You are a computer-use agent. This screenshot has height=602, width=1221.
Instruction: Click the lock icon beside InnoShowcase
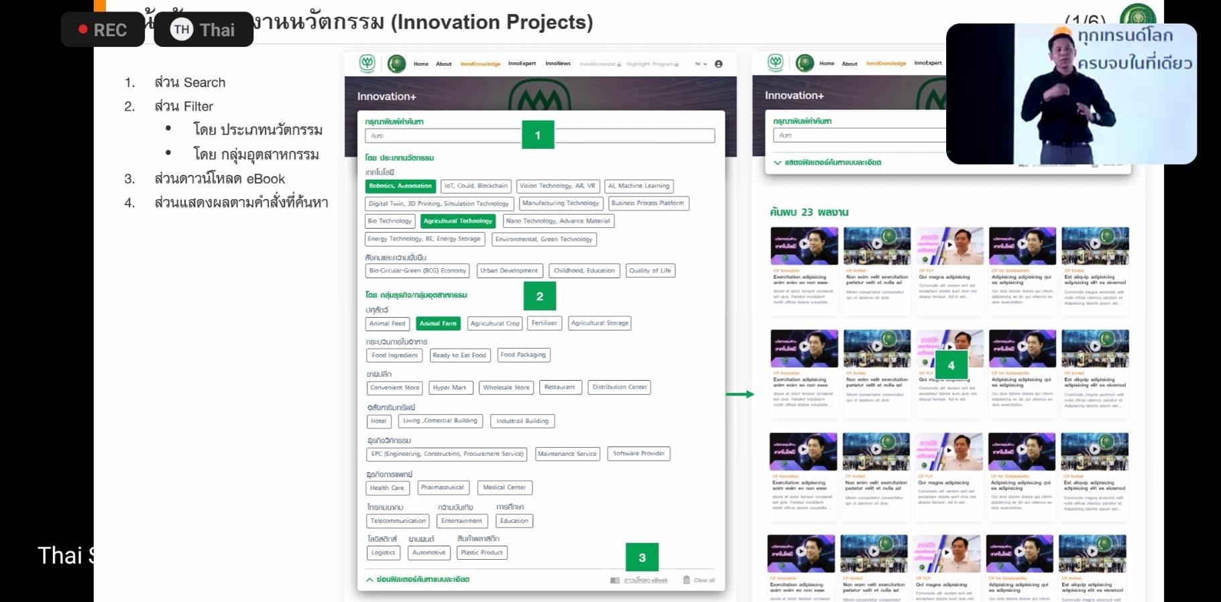(x=619, y=64)
